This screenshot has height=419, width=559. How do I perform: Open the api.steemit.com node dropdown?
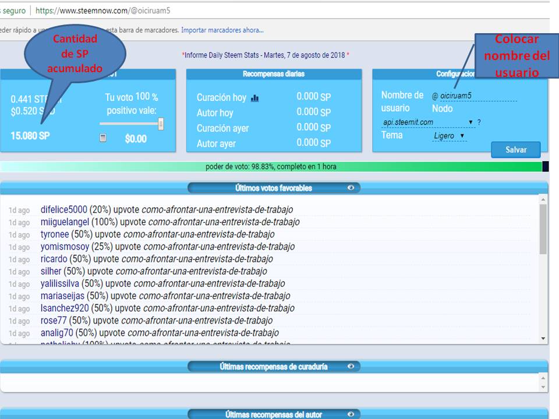428,122
